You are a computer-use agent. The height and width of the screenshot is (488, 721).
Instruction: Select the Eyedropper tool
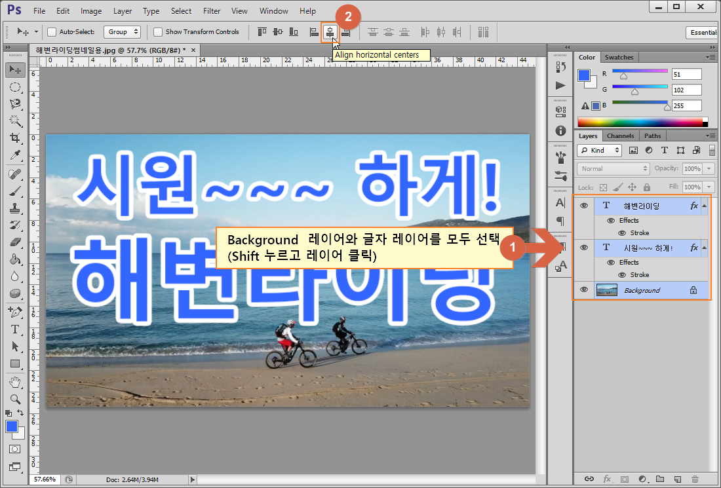pyautogui.click(x=15, y=155)
